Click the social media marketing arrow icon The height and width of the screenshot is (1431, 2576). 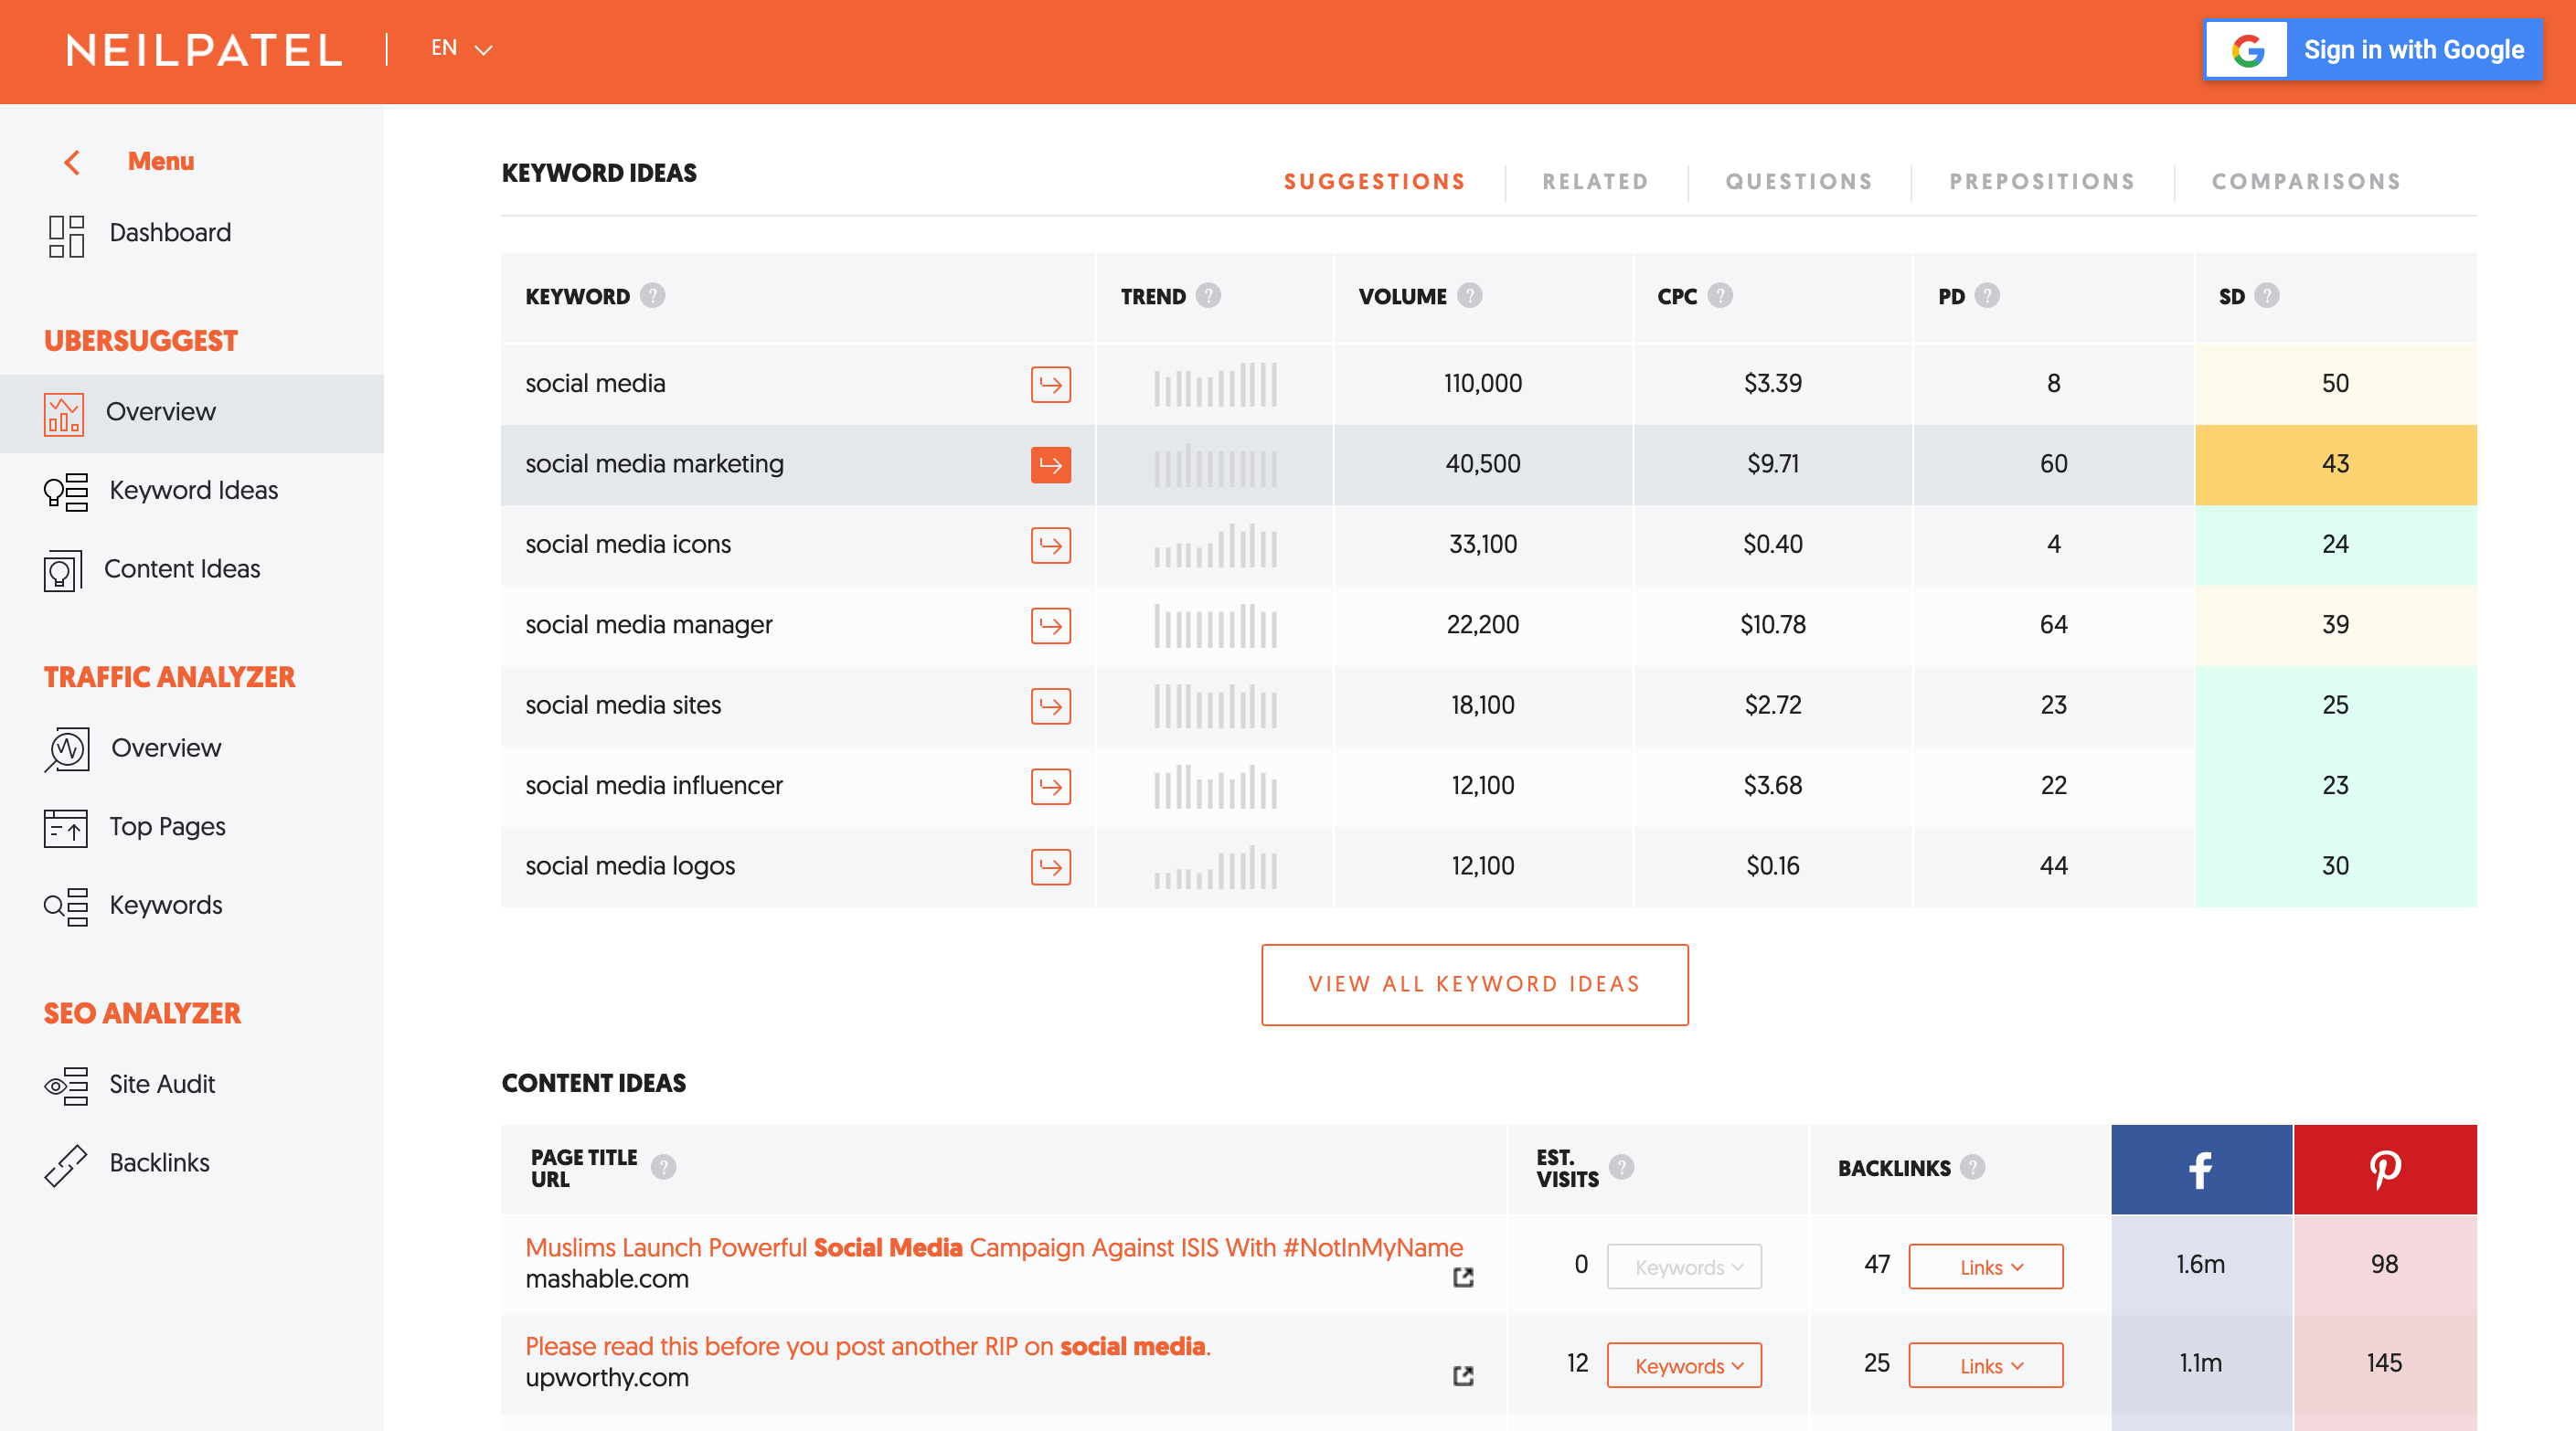tap(1052, 463)
